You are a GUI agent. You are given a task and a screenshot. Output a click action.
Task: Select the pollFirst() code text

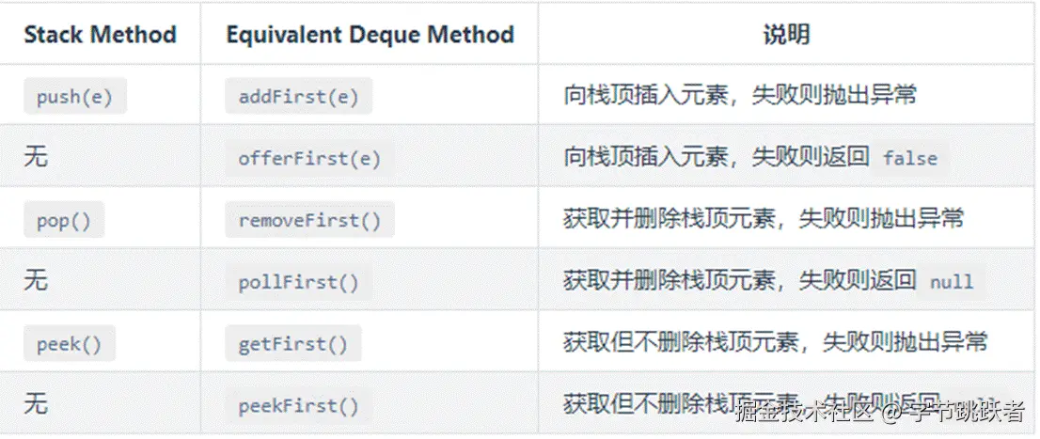[x=298, y=282]
